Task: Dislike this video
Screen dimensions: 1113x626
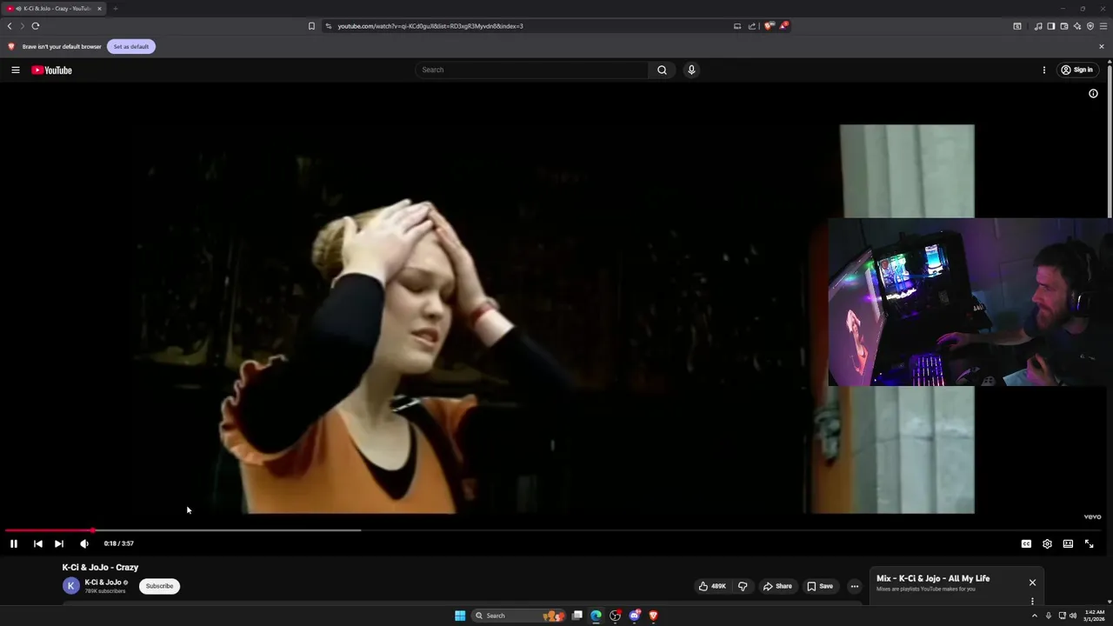Action: coord(743,586)
